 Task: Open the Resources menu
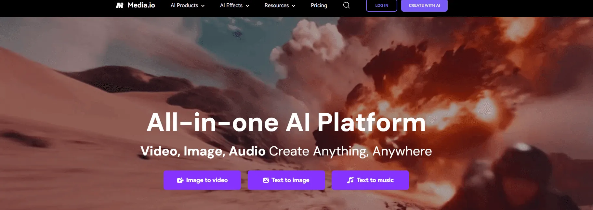coord(280,6)
